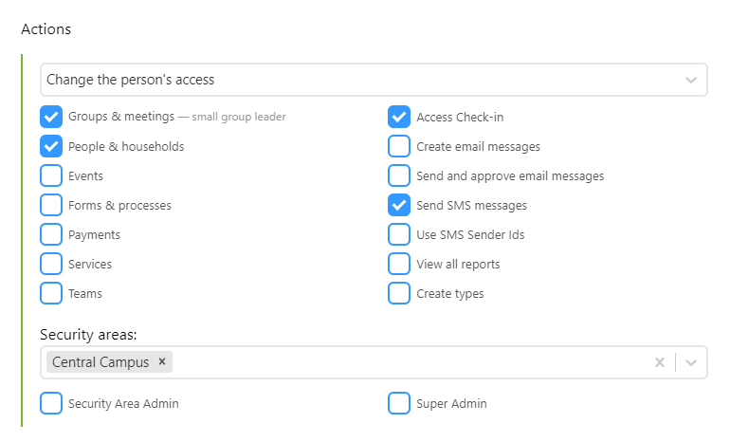Enable Use SMS Sender Ids
The height and width of the screenshot is (442, 730).
click(x=399, y=234)
